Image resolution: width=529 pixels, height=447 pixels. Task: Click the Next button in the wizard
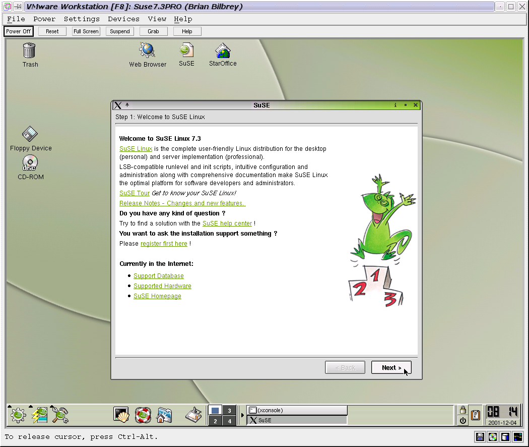click(x=391, y=368)
